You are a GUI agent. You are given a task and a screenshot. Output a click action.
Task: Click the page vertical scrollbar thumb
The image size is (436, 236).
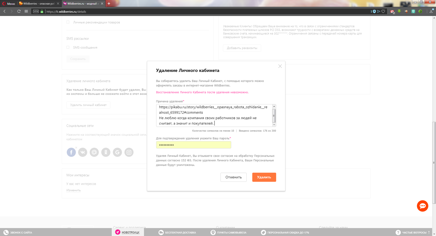(x=434, y=163)
